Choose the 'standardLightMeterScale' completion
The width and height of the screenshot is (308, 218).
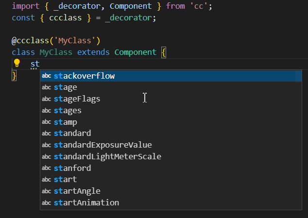107,156
